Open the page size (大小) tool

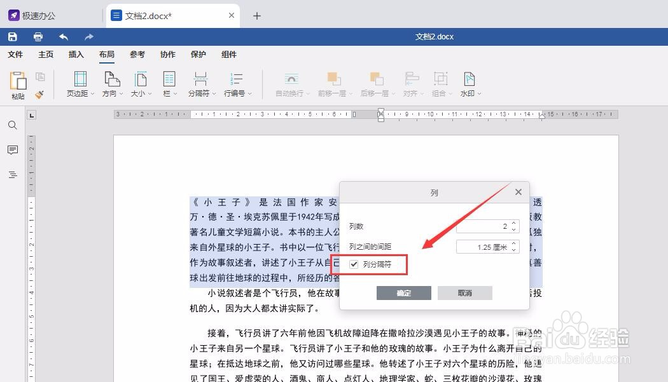141,85
